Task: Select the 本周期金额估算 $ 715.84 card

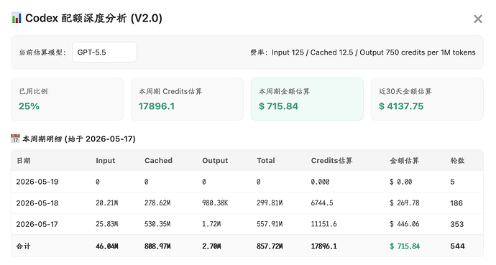Action: (x=307, y=99)
